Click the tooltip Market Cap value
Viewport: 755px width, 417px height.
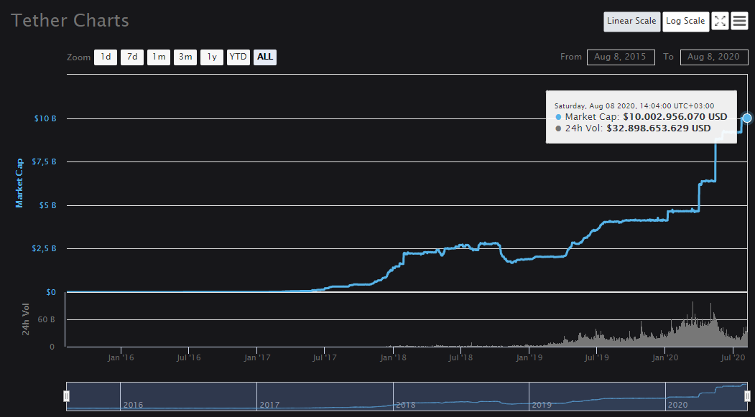point(675,117)
